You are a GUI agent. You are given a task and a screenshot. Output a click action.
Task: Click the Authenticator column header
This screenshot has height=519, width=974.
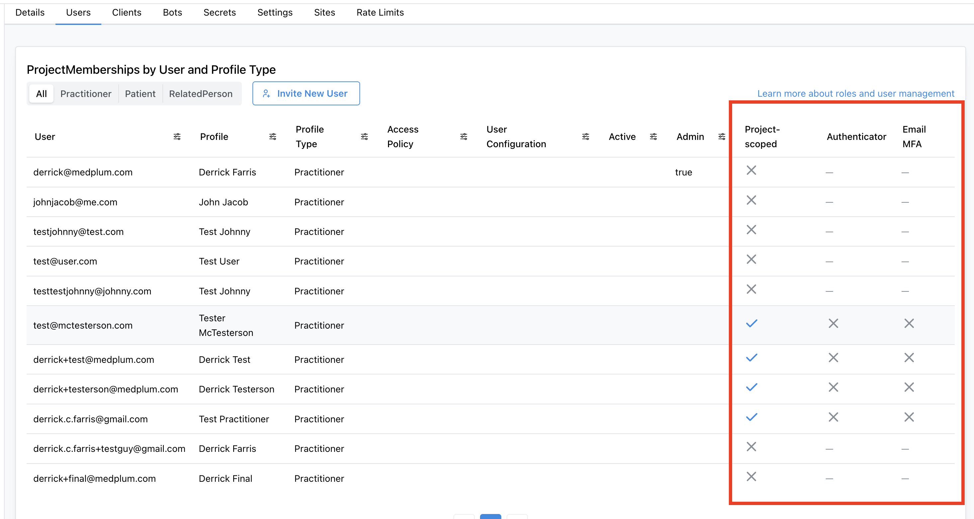point(856,137)
